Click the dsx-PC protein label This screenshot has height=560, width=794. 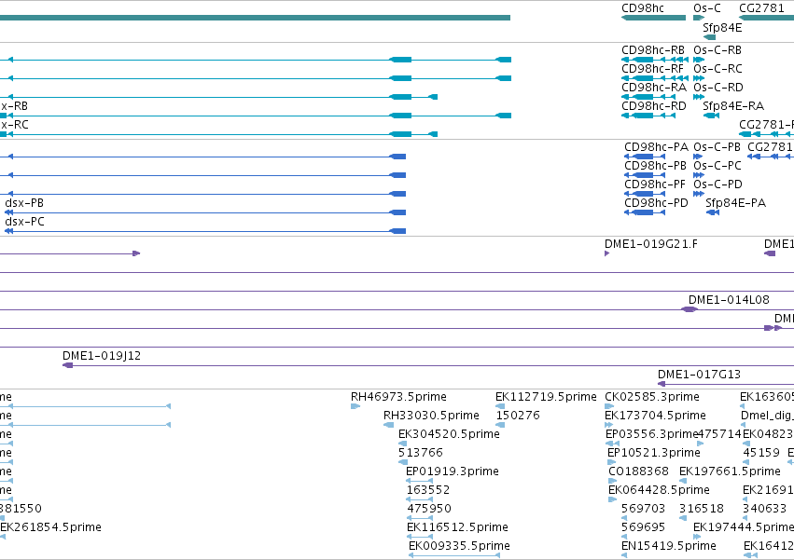24,222
